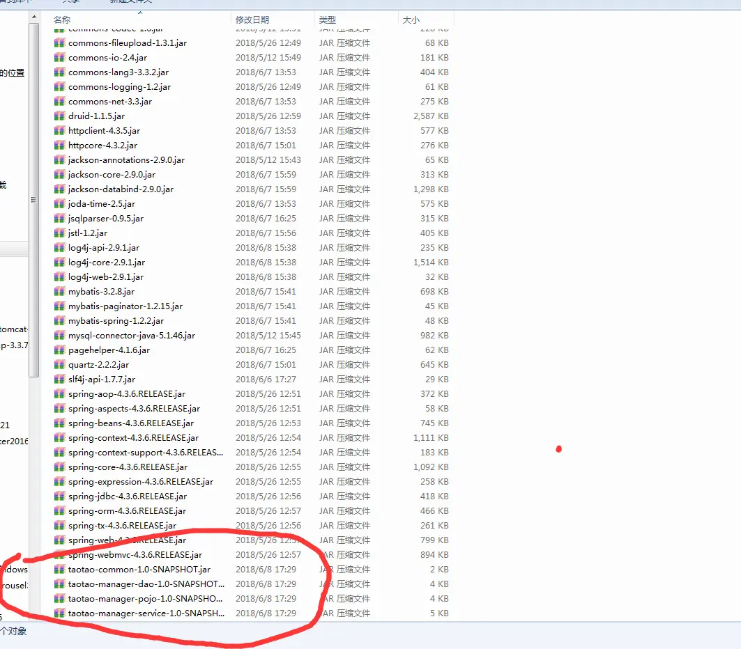Viewport: 741px width, 649px height.
Task: Click the joda-time-2.5.jar file icon
Action: coord(59,204)
